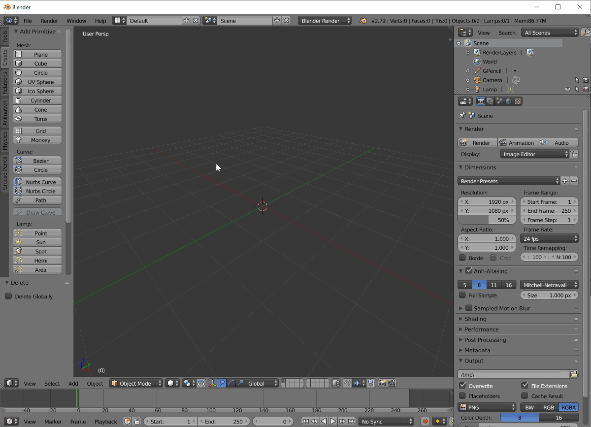
Task: Enable Full Sample checkbox
Action: [x=462, y=295]
